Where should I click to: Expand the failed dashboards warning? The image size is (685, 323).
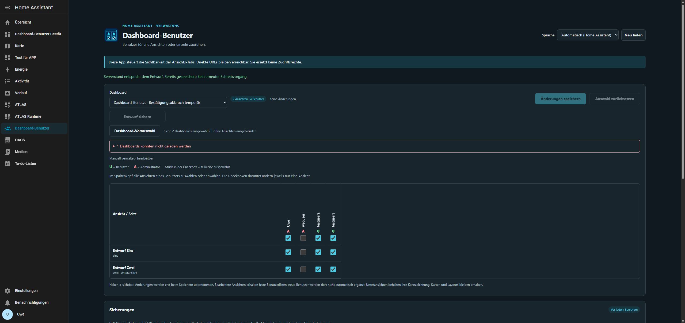375,146
